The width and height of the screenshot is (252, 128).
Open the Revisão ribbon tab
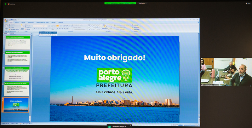tap(53, 22)
